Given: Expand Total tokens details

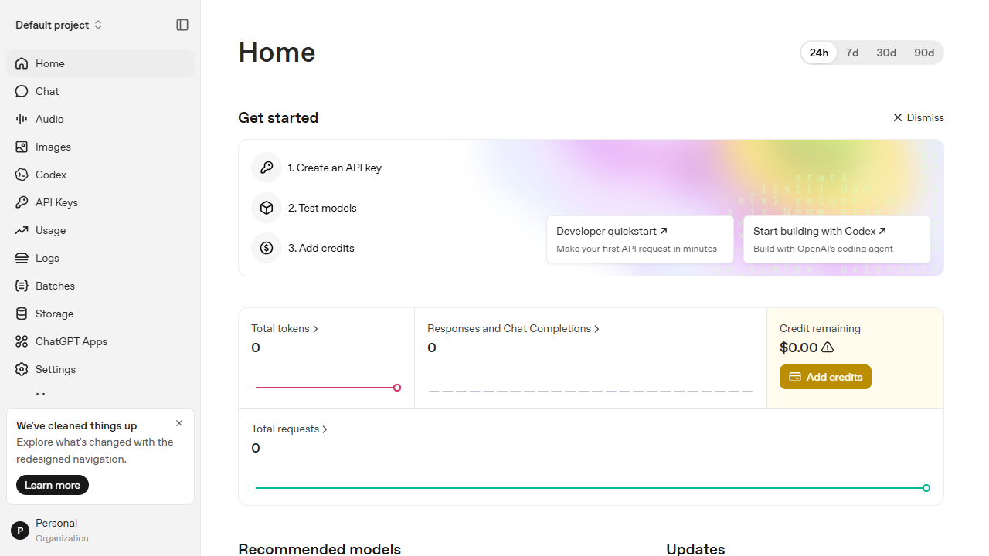Looking at the screenshot, I should 285,328.
